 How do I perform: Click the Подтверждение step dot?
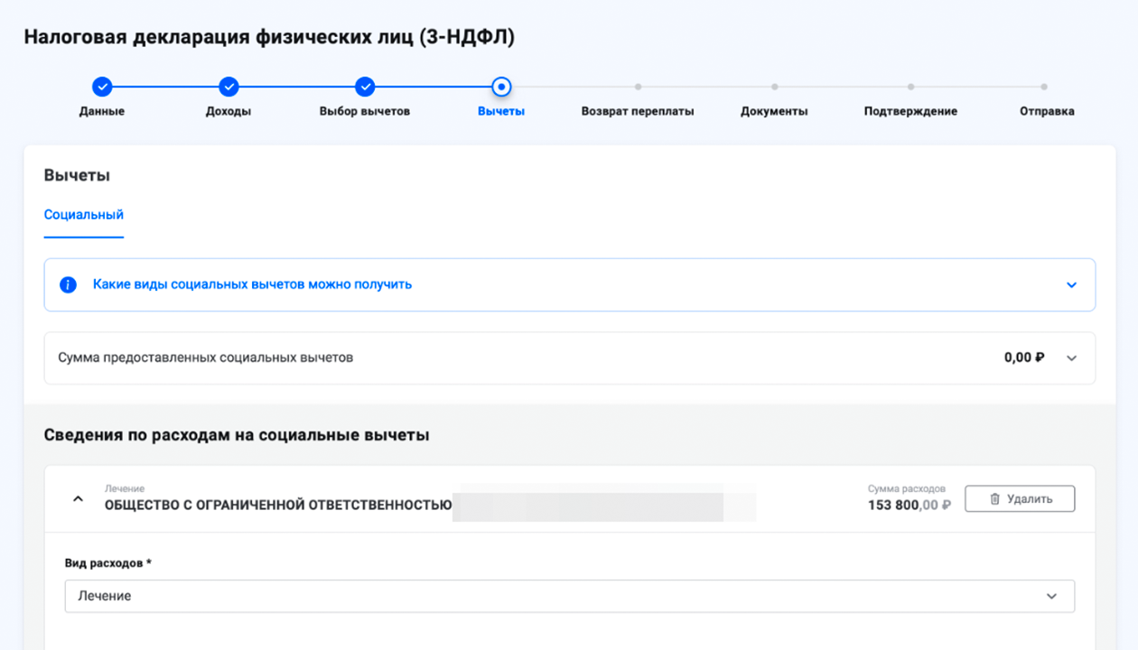910,88
